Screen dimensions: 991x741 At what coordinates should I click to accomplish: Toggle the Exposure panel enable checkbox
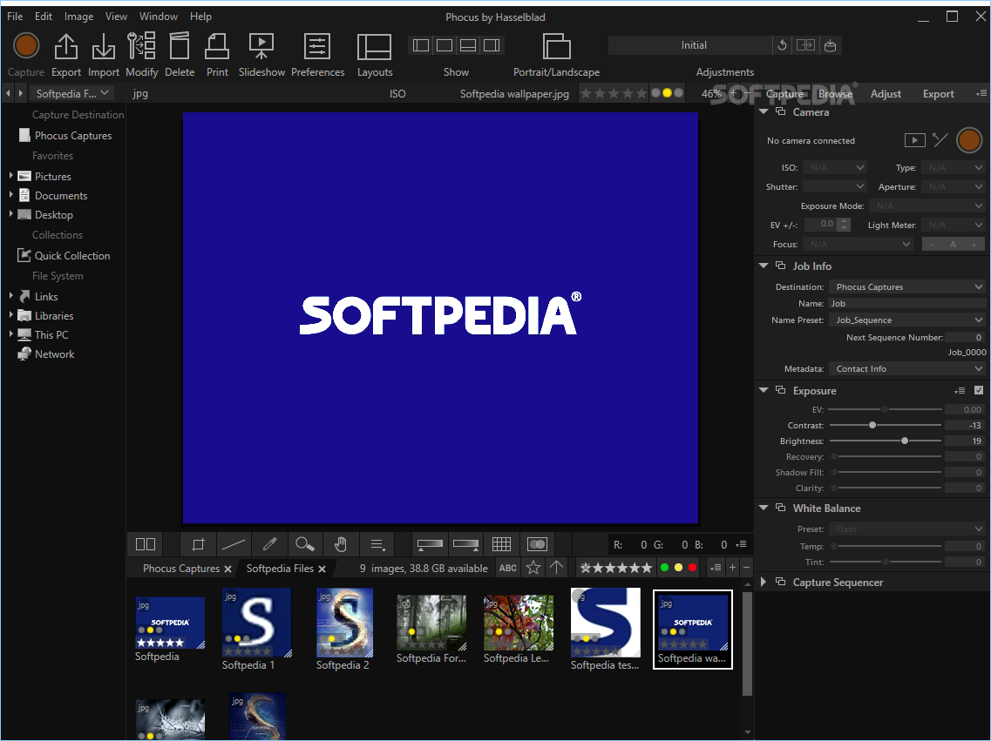pyautogui.click(x=978, y=390)
